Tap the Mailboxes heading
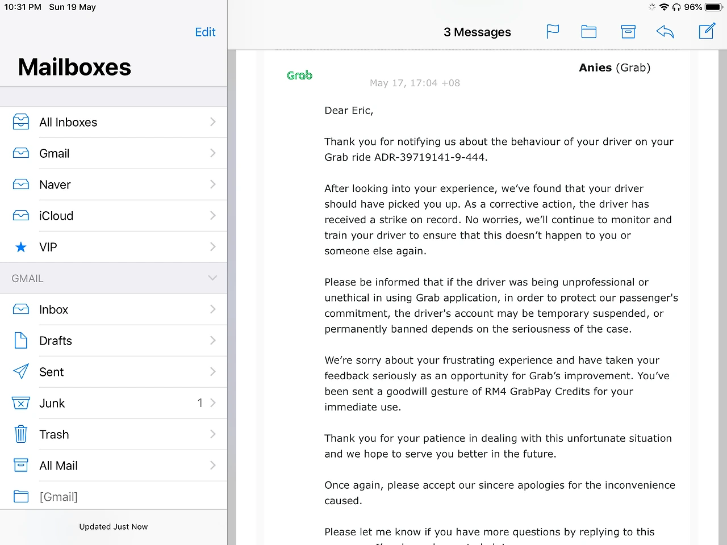Image resolution: width=727 pixels, height=545 pixels. (x=74, y=67)
